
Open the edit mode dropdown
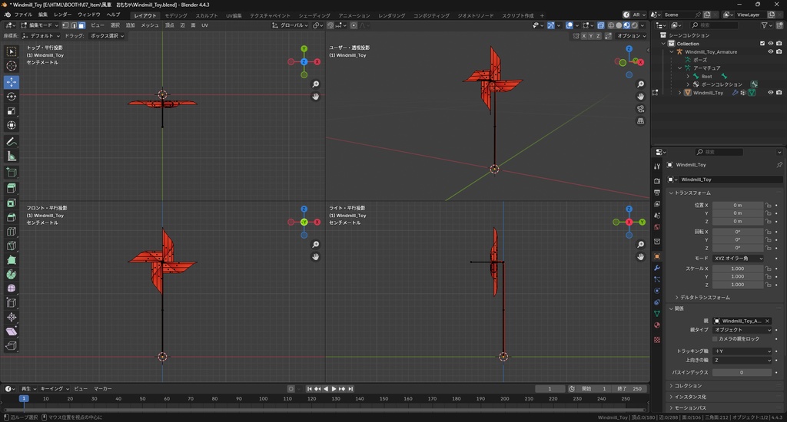40,25
